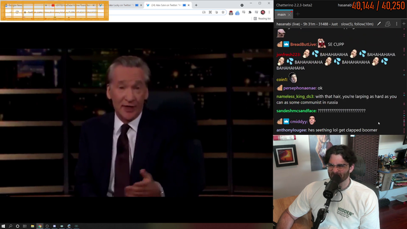Image resolution: width=407 pixels, height=229 pixels.
Task: Click the crown badge next to cmiddyy
Action: (286, 121)
